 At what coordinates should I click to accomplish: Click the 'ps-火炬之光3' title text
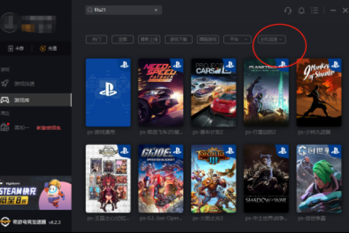(x=208, y=218)
